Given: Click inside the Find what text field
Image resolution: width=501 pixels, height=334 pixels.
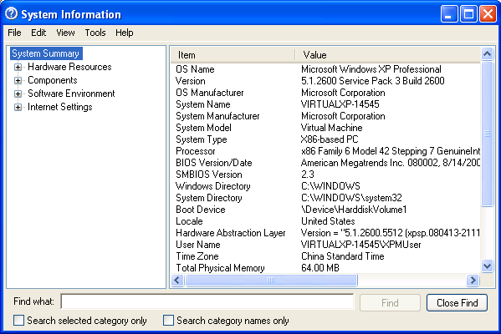Looking at the screenshot, I should coord(207,301).
